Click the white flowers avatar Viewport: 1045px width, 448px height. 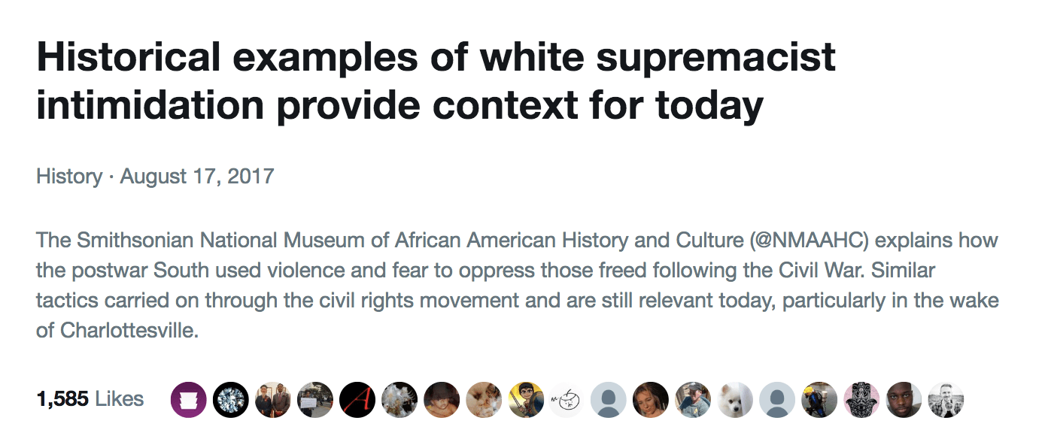pos(399,400)
